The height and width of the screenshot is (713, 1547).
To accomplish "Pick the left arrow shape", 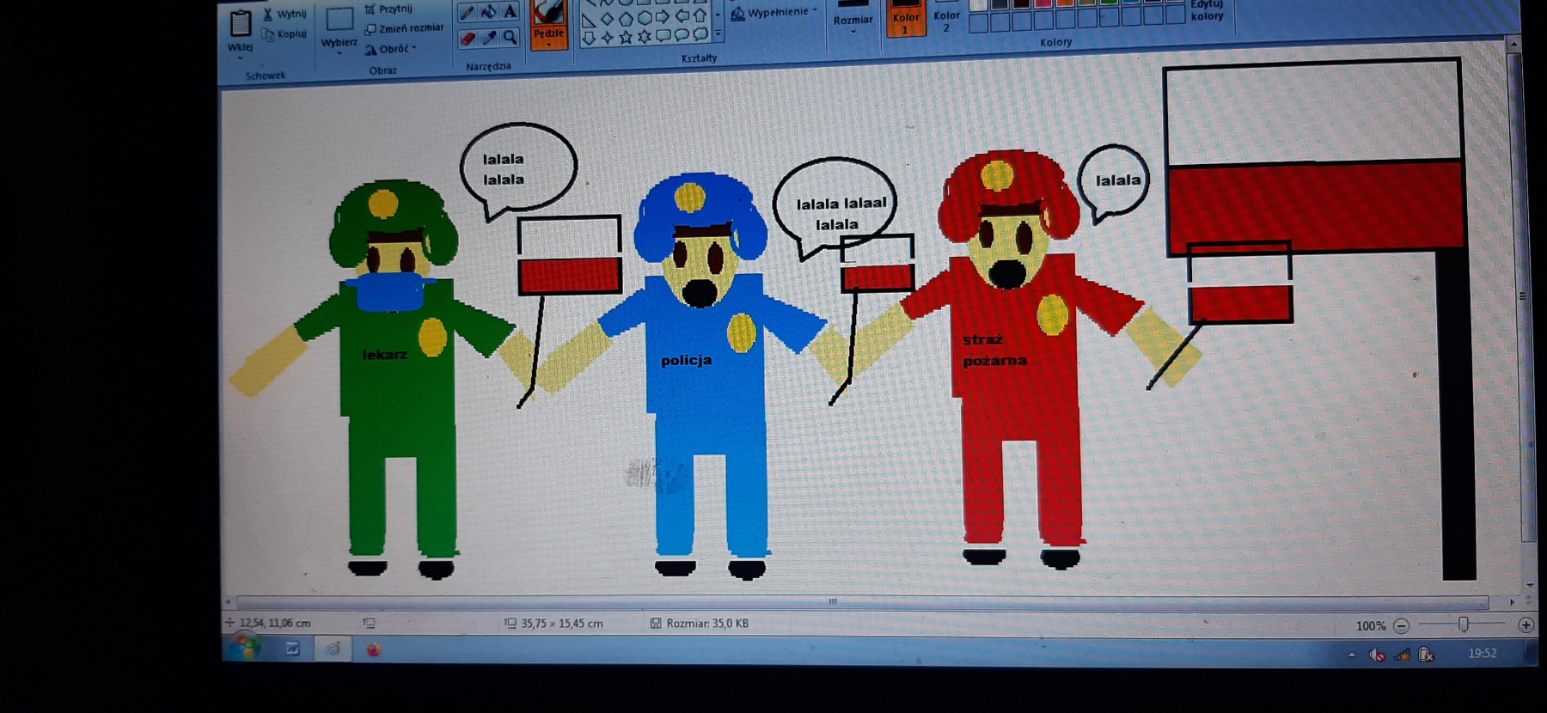I will click(682, 16).
